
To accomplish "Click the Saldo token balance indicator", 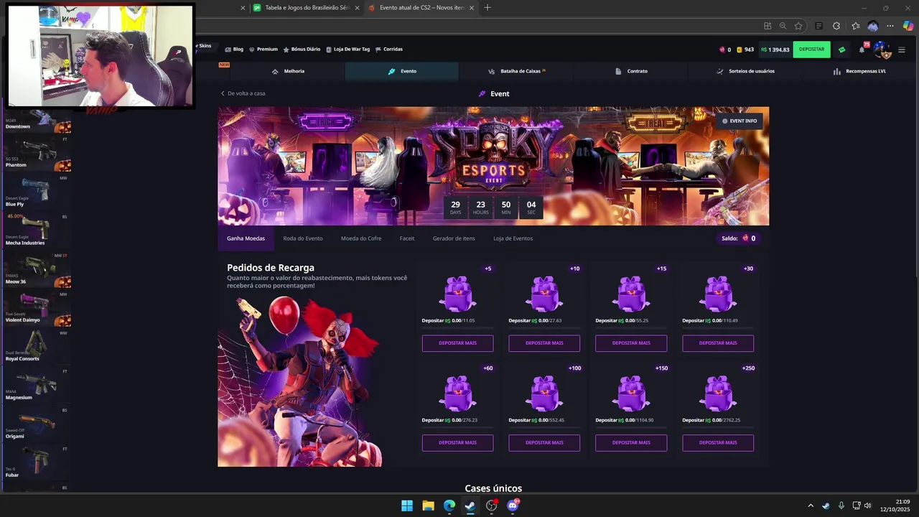I will (739, 238).
